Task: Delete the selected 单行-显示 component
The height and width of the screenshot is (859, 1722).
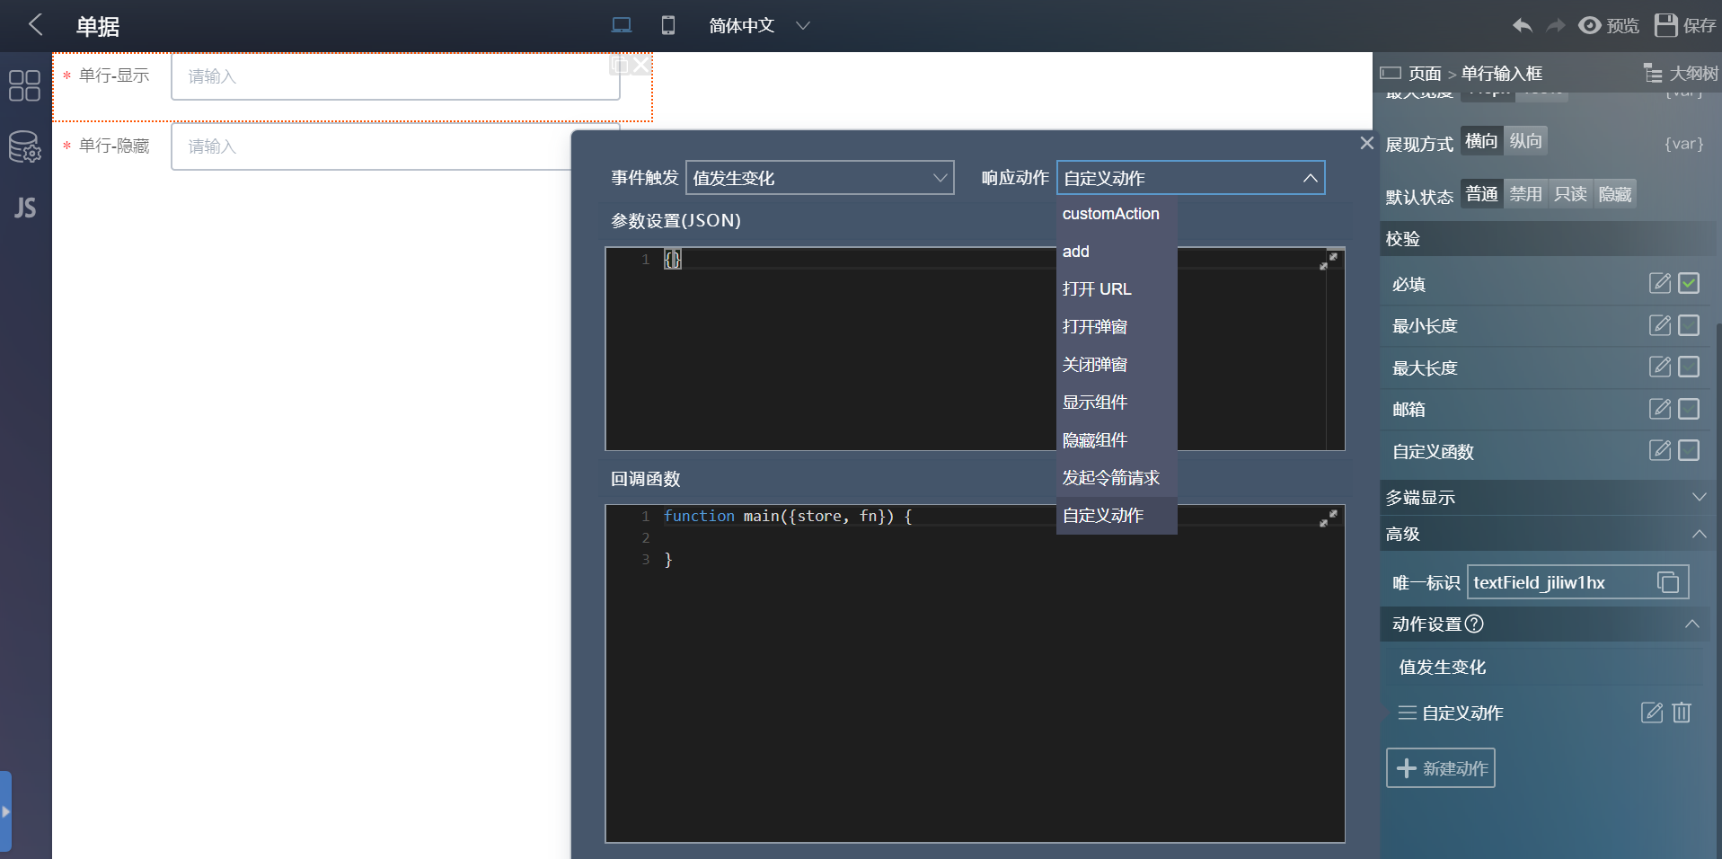Action: click(x=640, y=65)
